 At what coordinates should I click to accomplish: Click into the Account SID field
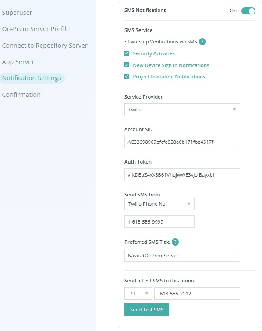[x=182, y=142]
